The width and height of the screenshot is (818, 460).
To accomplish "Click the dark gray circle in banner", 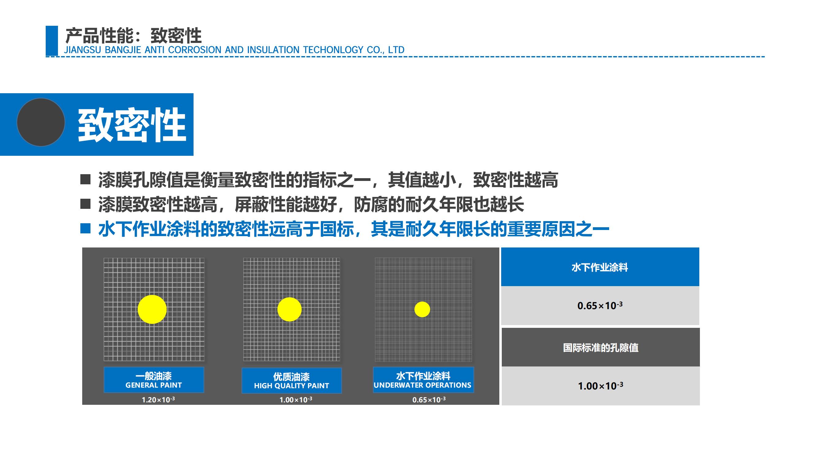I will click(x=41, y=122).
